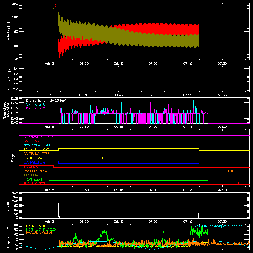Click the 4.4 tick on Roll period axis

click(15, 69)
